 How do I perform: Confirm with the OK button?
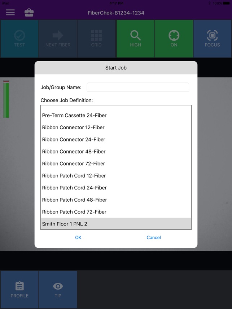coord(78,237)
